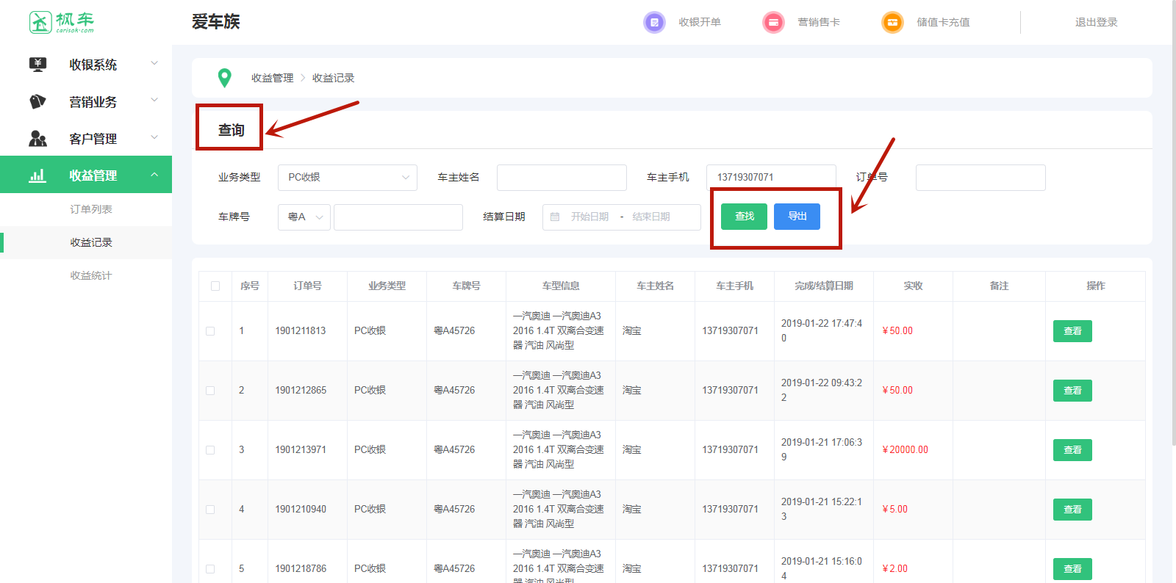Screen dimensions: 1176x583
Task: Check the checkbox for order 1901211813
Action: 210,331
